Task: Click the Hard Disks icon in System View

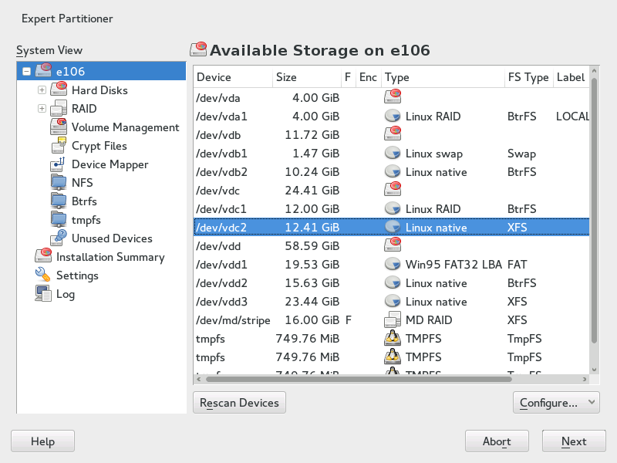Action: [59, 90]
